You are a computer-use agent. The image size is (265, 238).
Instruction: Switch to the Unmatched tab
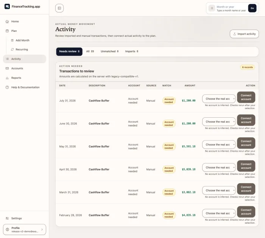click(x=110, y=51)
